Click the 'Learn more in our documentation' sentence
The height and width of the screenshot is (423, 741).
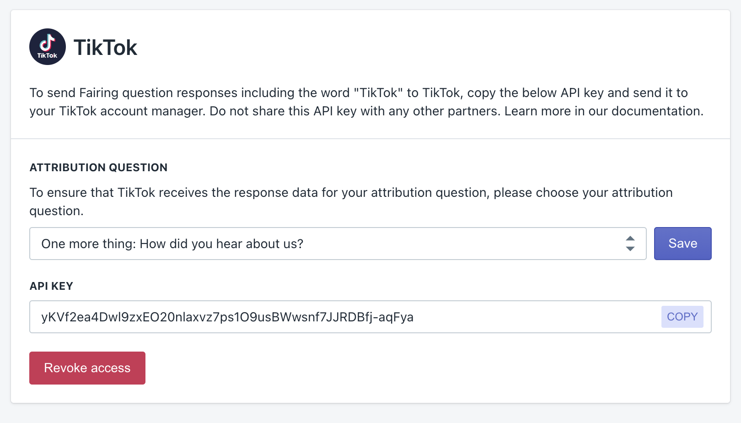click(x=603, y=111)
